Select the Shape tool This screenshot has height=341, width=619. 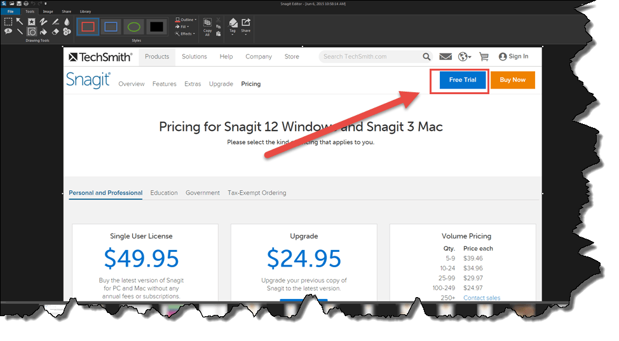tap(32, 32)
